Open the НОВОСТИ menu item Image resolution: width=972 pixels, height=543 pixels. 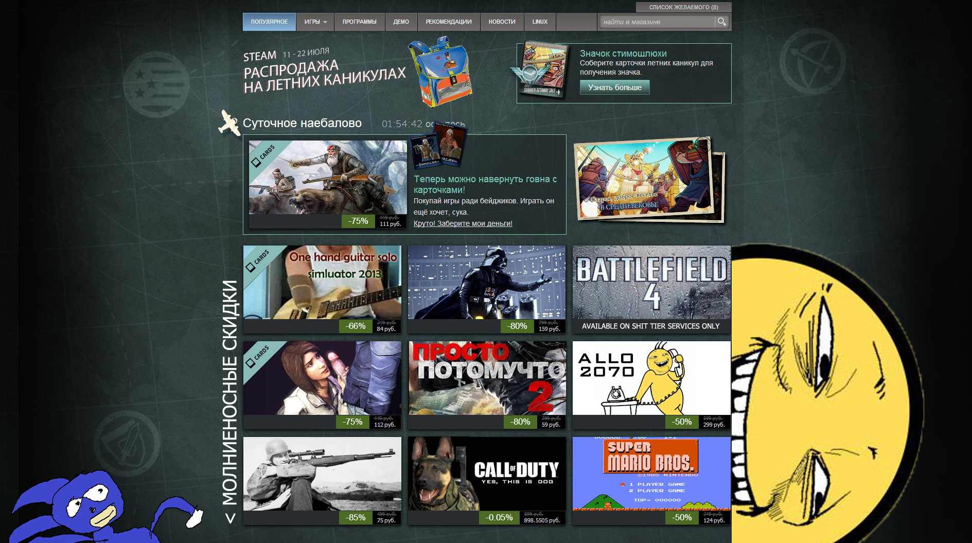coord(502,22)
